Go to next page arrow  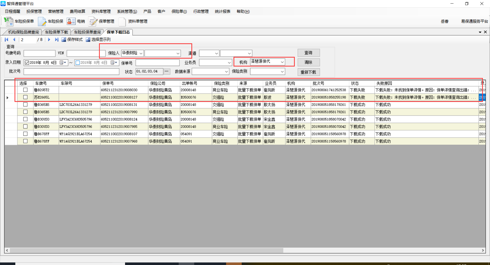(49, 39)
